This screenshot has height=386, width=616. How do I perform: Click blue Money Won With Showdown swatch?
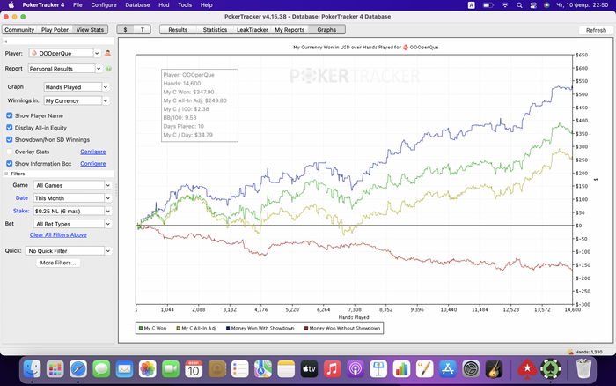228,328
